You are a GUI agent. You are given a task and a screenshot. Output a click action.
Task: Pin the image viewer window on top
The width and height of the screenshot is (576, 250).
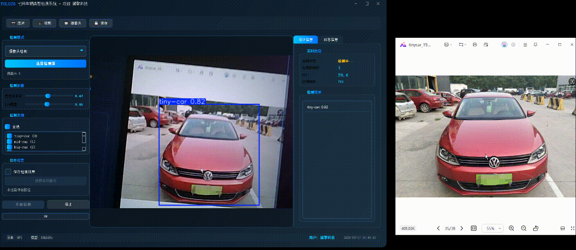pyautogui.click(x=535, y=45)
